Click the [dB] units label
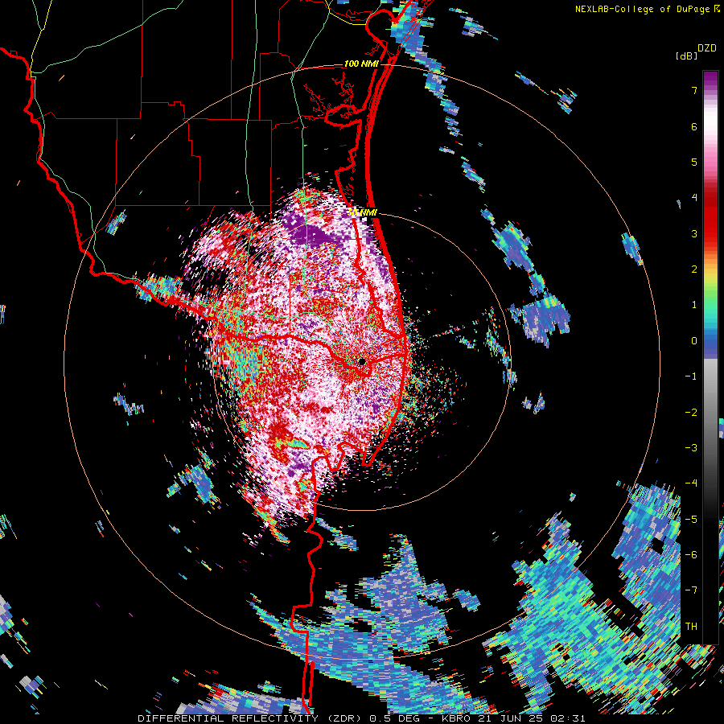Screen dimensions: 724x724 (x=686, y=56)
